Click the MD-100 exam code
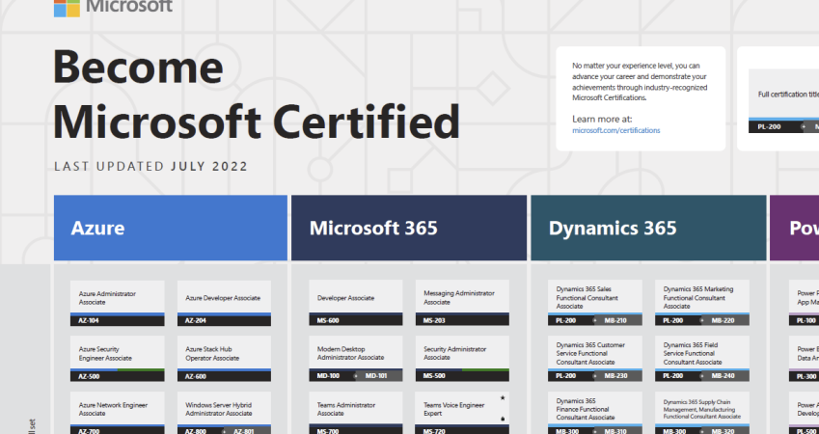This screenshot has width=819, height=434. [x=327, y=375]
